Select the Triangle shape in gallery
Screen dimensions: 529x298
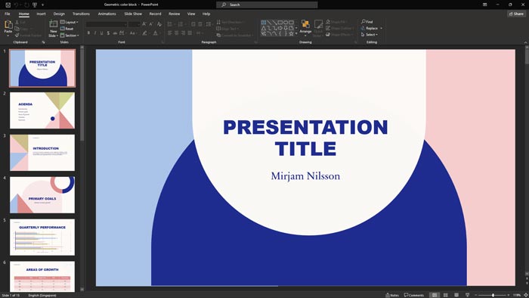(264, 28)
